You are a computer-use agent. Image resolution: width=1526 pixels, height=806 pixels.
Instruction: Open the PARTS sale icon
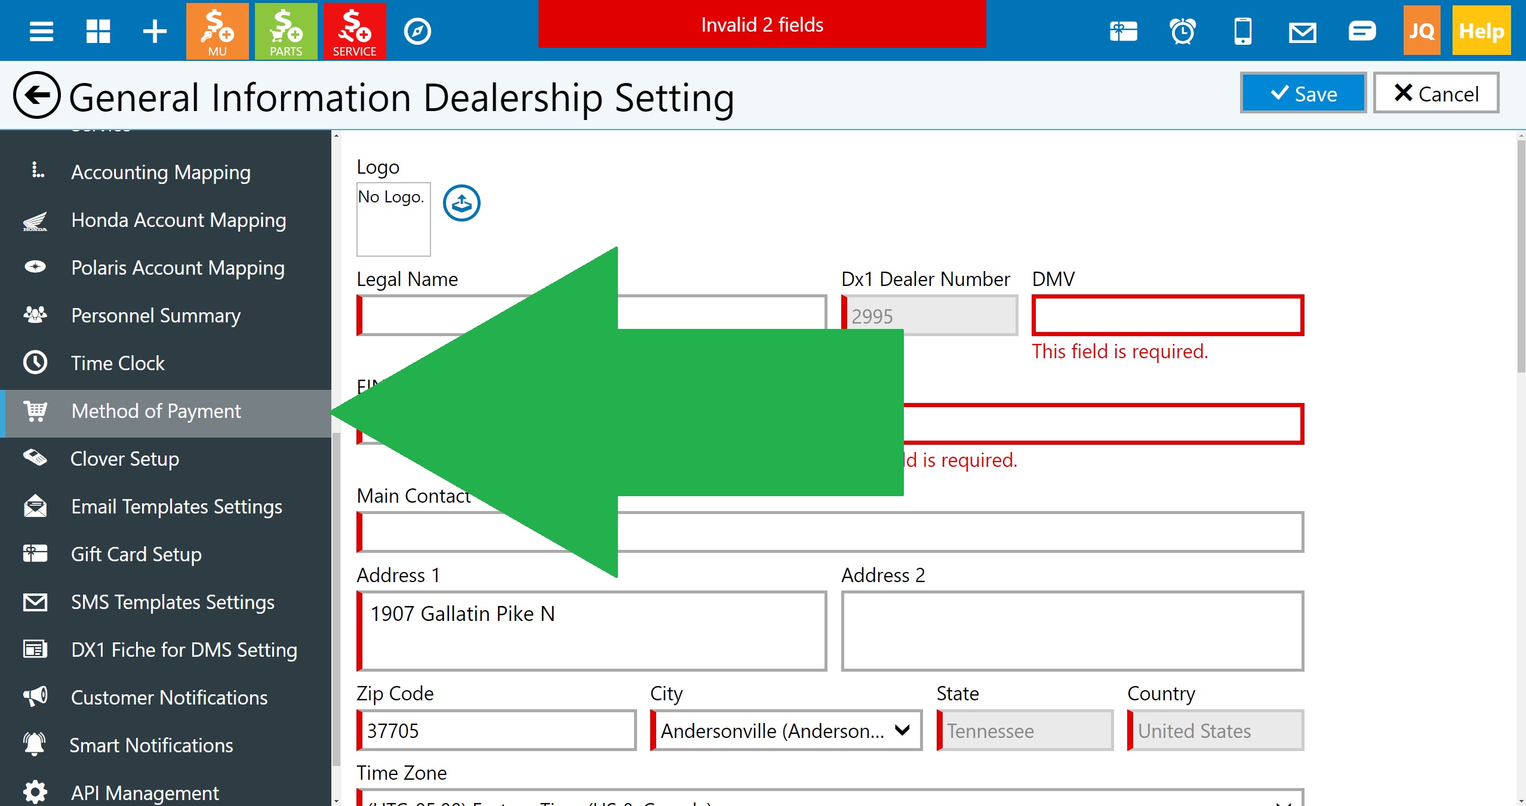[x=286, y=31]
